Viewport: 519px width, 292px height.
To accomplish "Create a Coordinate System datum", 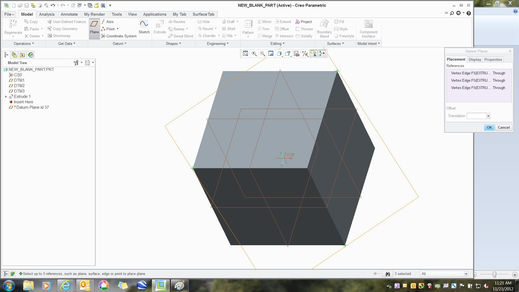I will tap(119, 36).
